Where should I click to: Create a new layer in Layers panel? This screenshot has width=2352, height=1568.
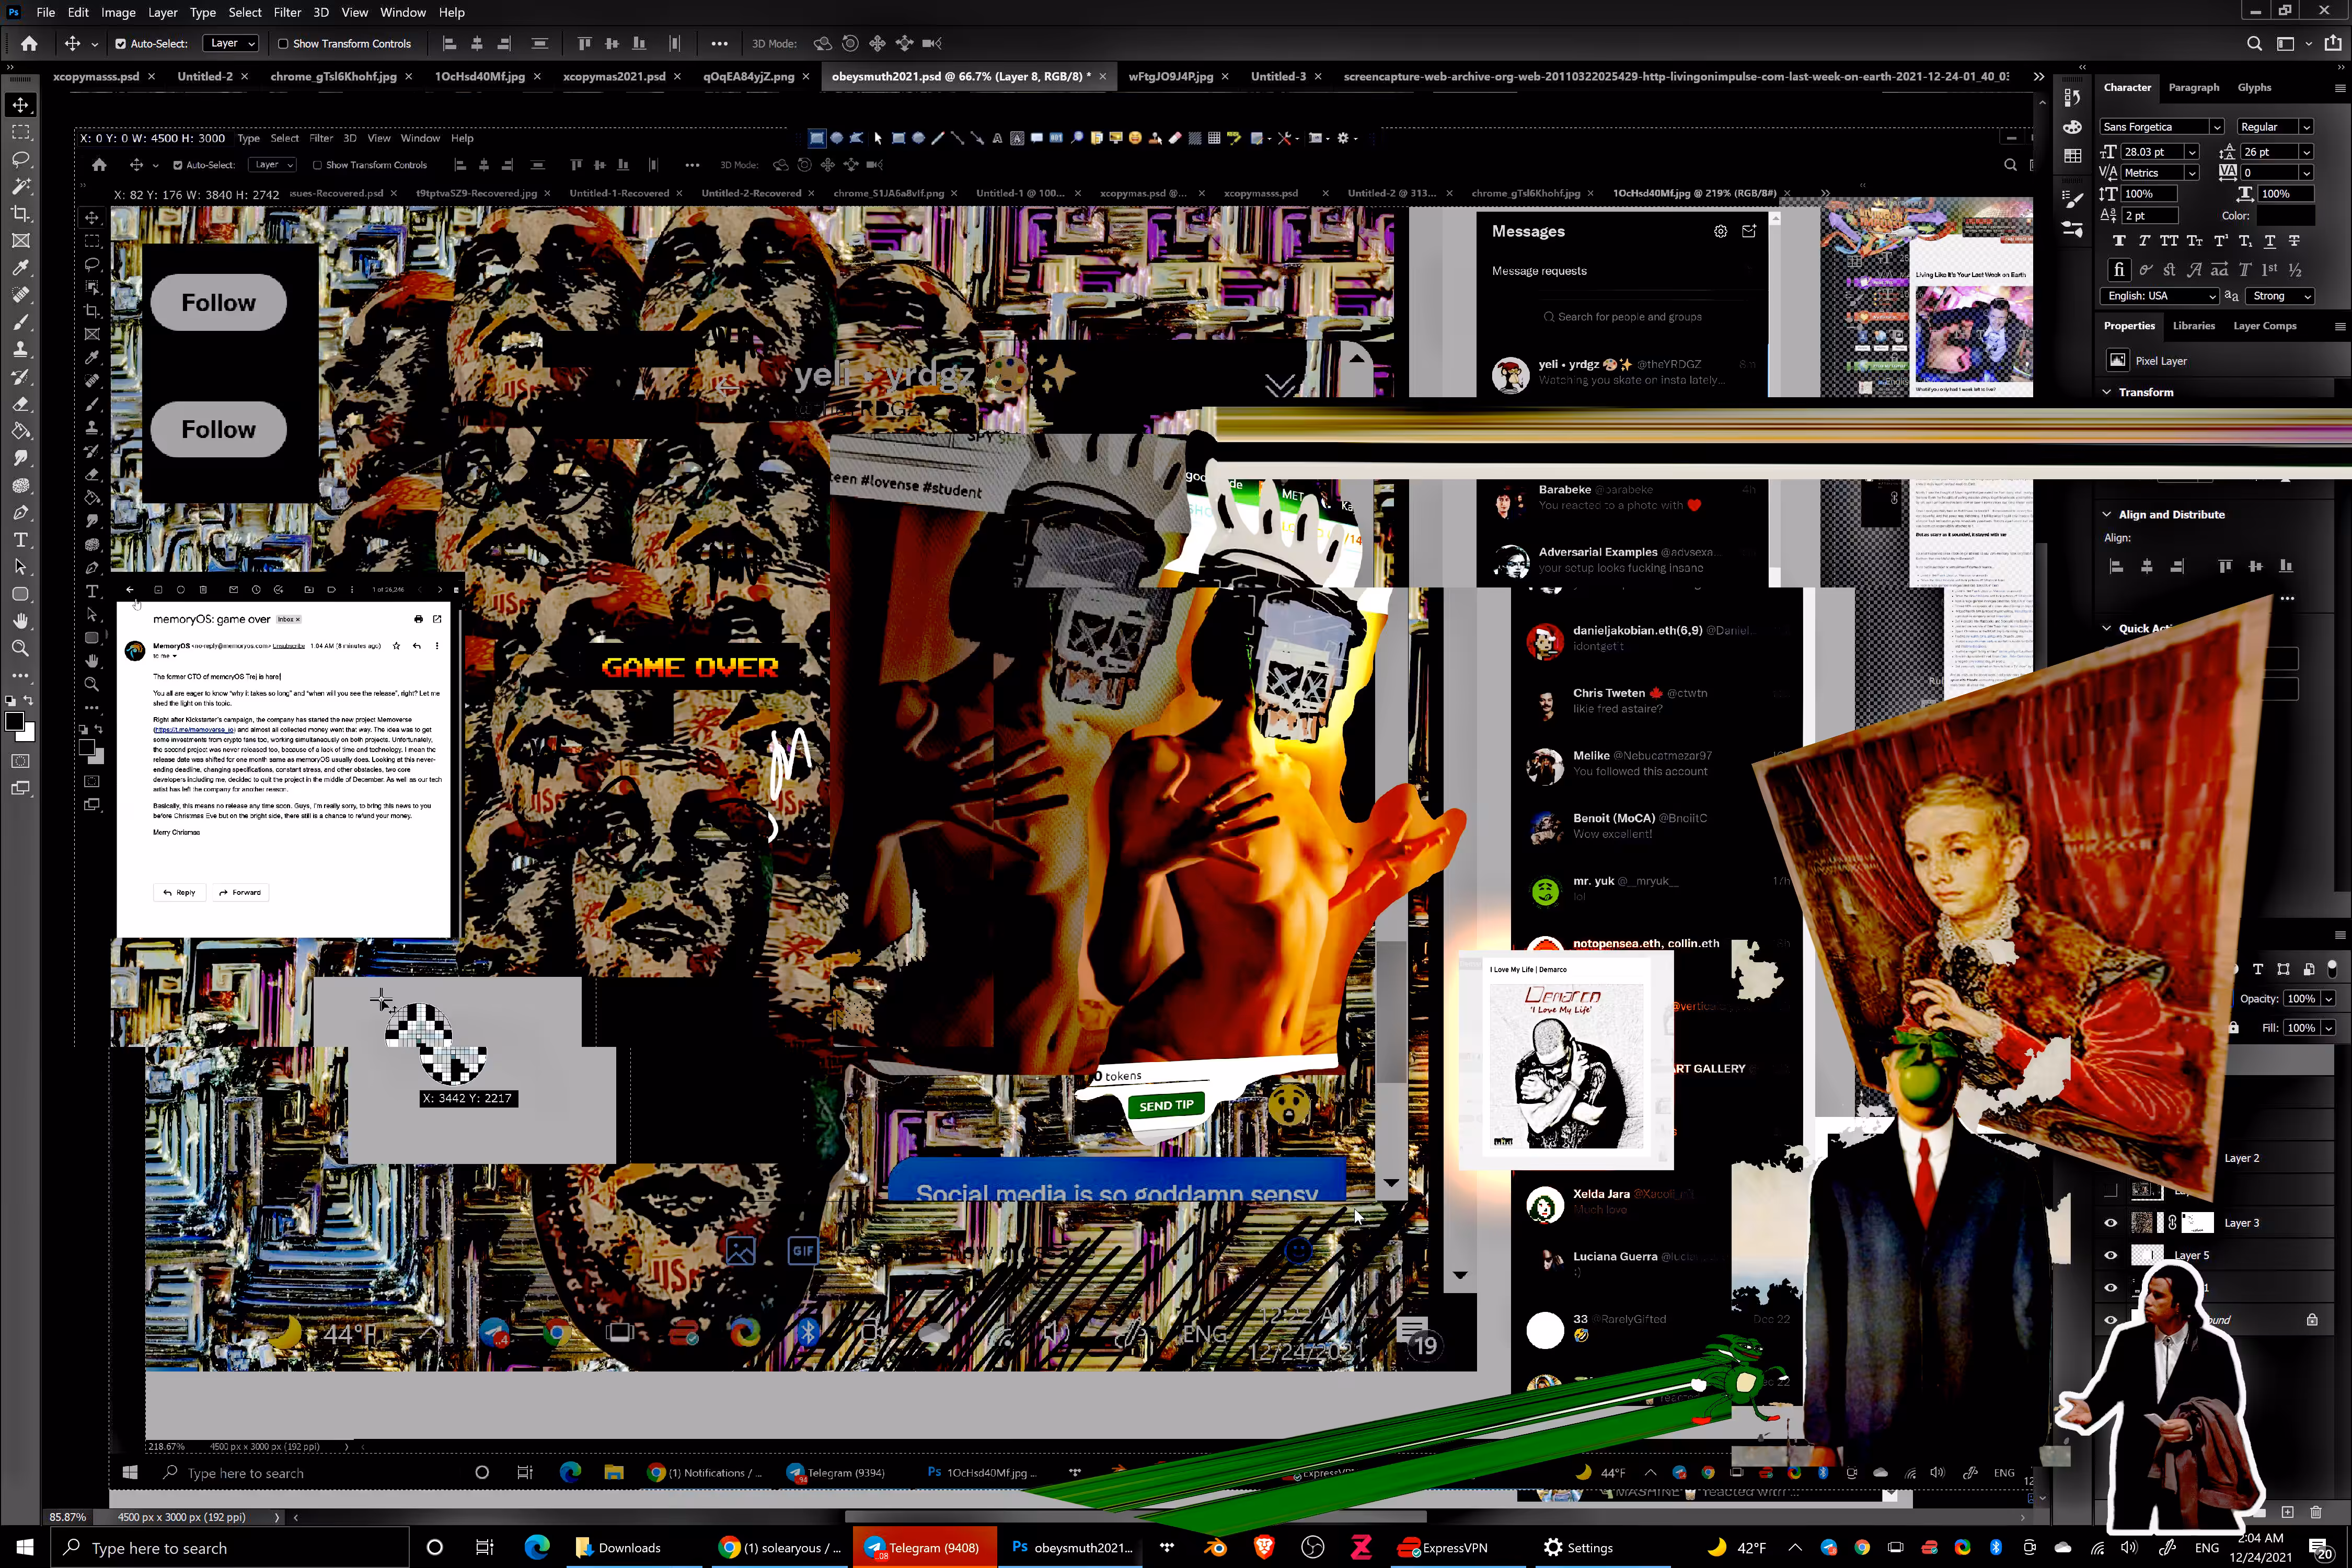tap(2287, 1511)
